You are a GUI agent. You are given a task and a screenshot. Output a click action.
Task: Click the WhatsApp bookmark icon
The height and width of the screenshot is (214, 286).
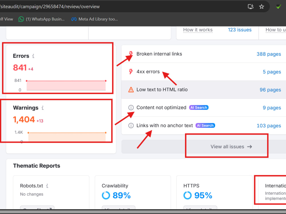(x=21, y=19)
